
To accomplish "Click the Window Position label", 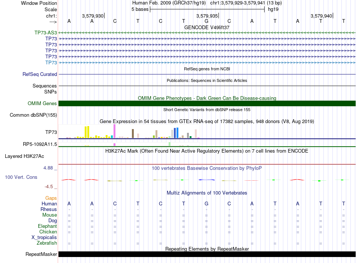I will point(39,3).
